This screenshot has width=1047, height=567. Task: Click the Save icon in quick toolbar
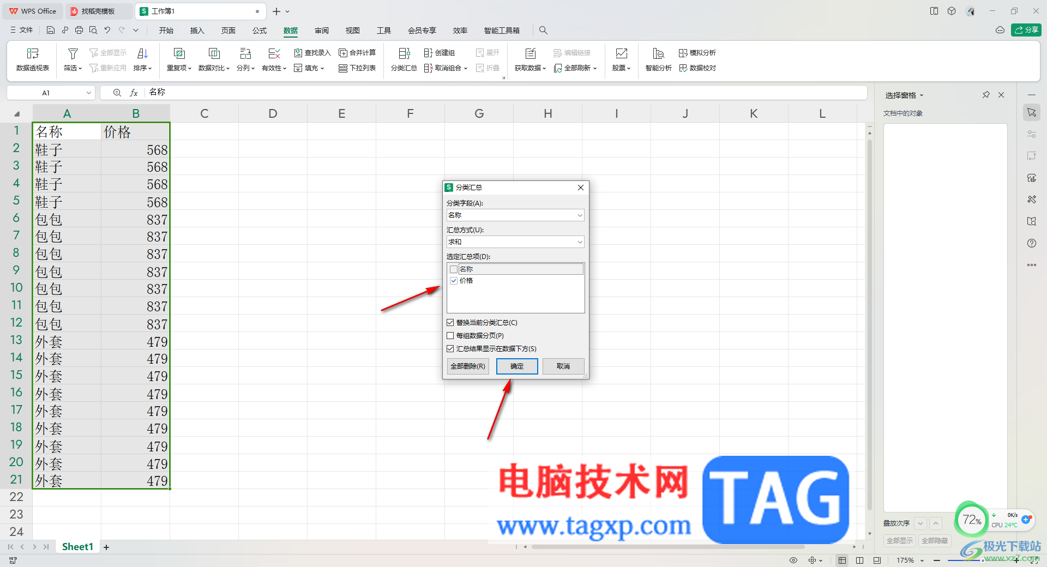coord(51,30)
